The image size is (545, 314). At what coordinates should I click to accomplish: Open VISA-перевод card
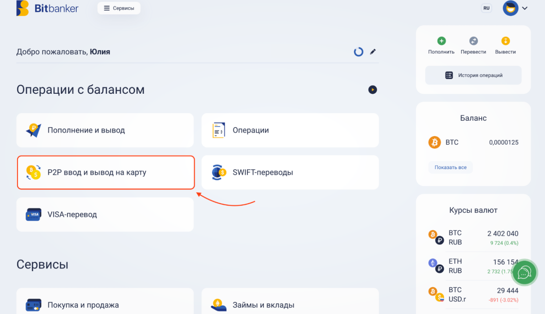[x=105, y=215]
